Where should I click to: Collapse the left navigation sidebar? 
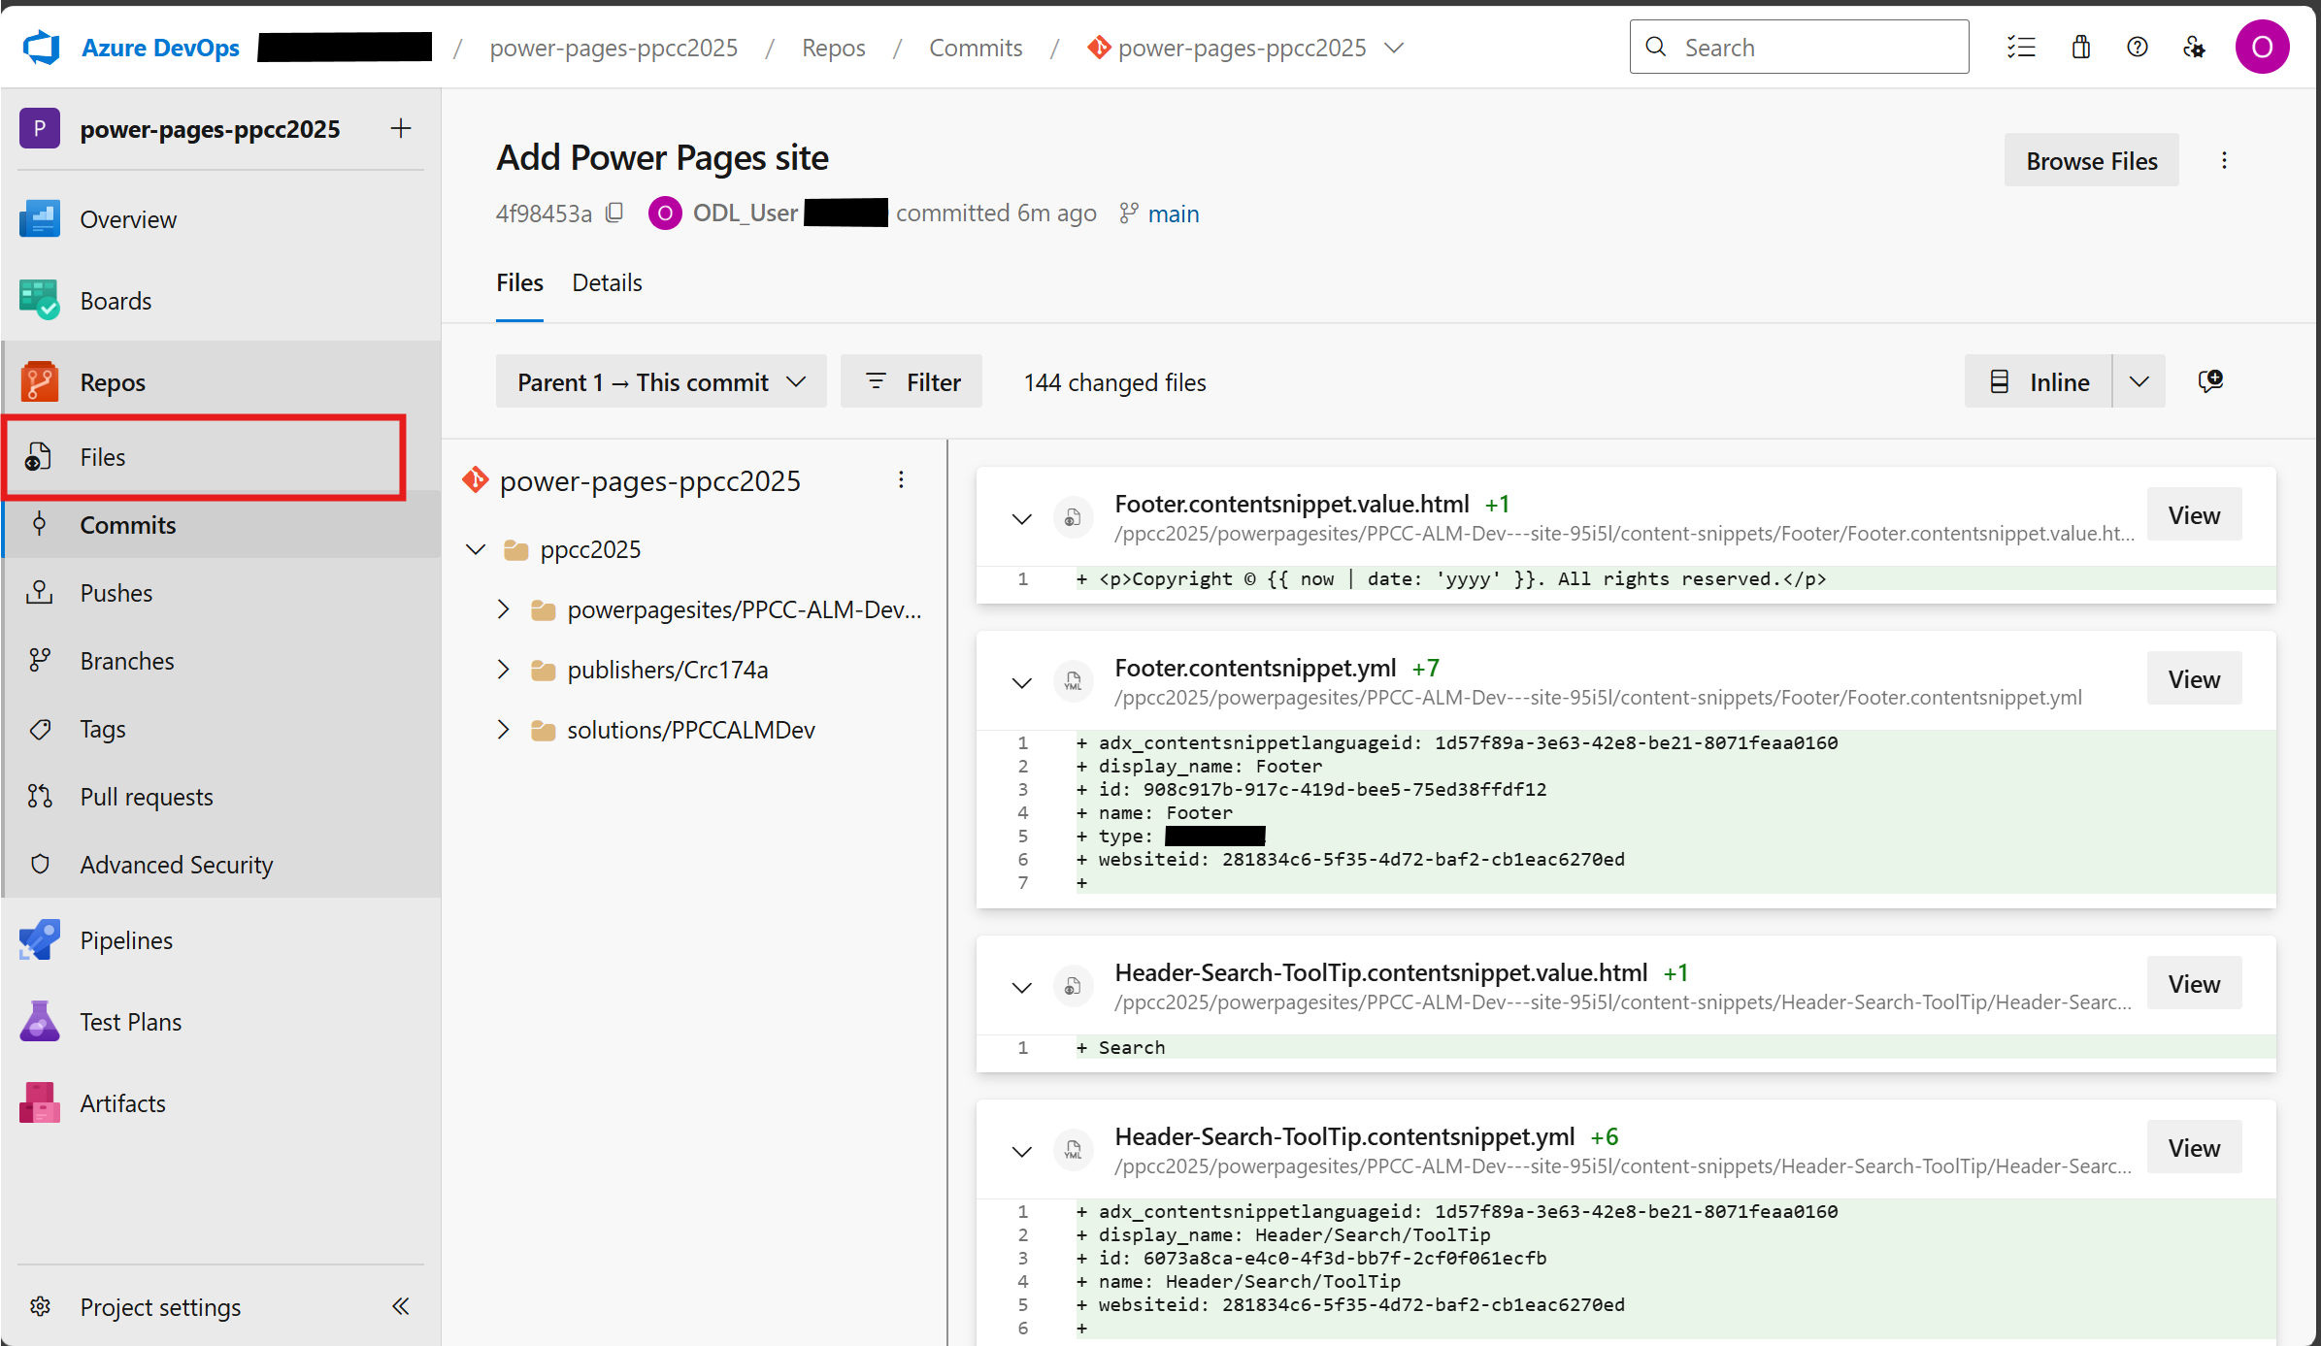[400, 1307]
